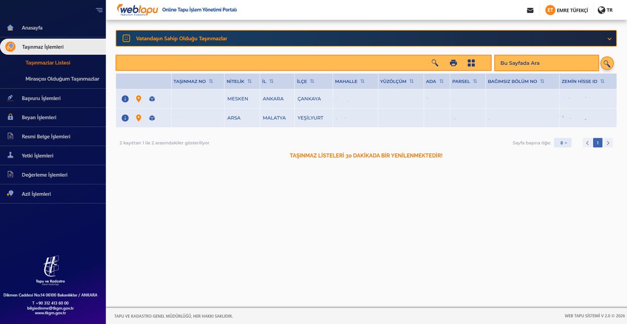627x324 pixels.
Task: Open info icon for the ARSA row
Action: tap(125, 118)
